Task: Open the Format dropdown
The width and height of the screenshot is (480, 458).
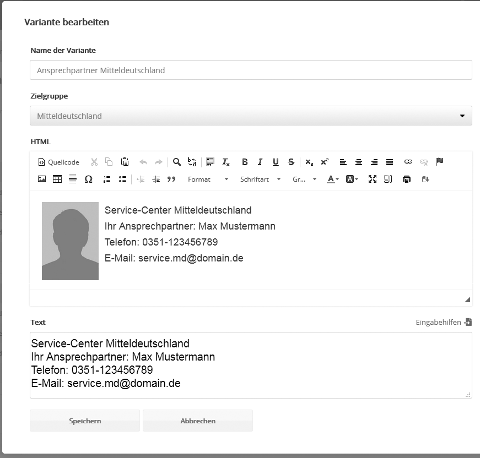Action: [207, 179]
